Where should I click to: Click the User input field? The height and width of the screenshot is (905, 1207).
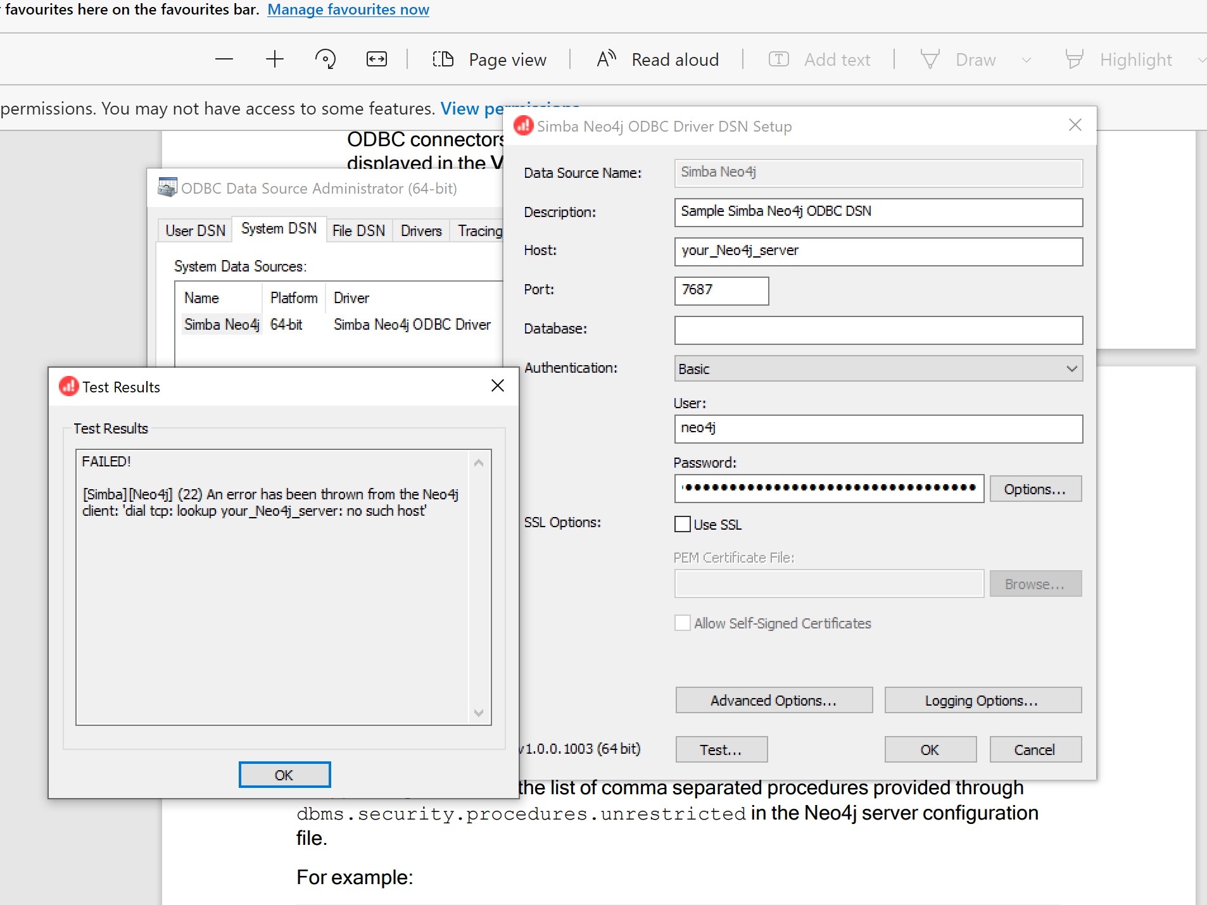tap(878, 428)
